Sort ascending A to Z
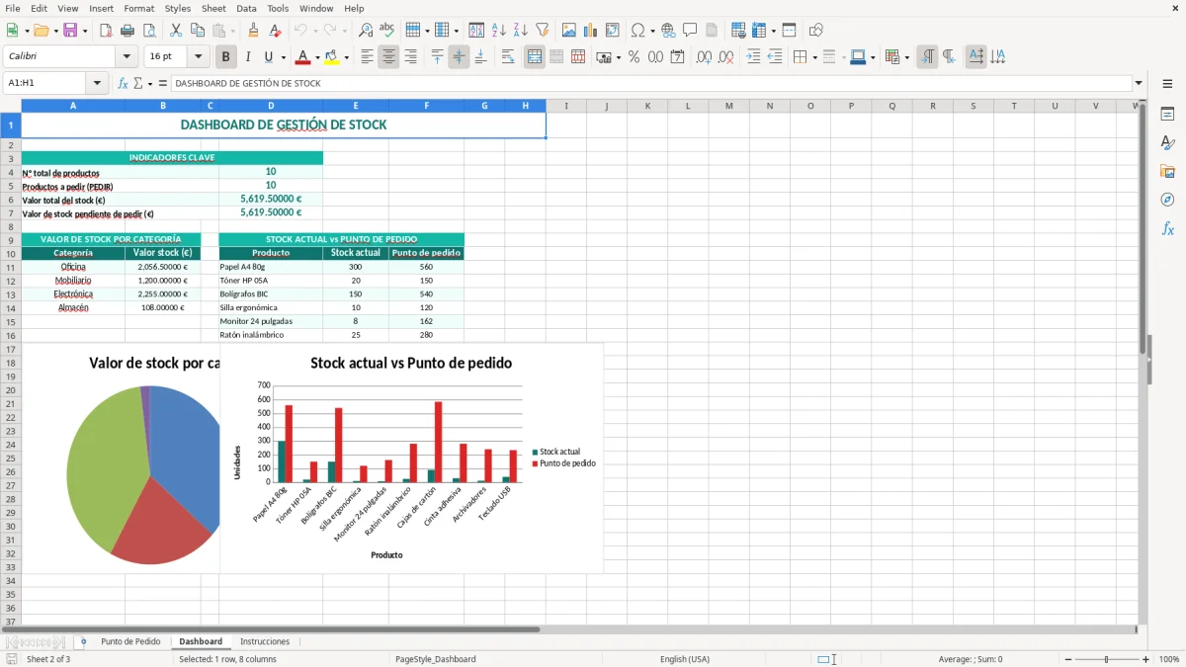This screenshot has width=1186, height=667. (x=499, y=31)
